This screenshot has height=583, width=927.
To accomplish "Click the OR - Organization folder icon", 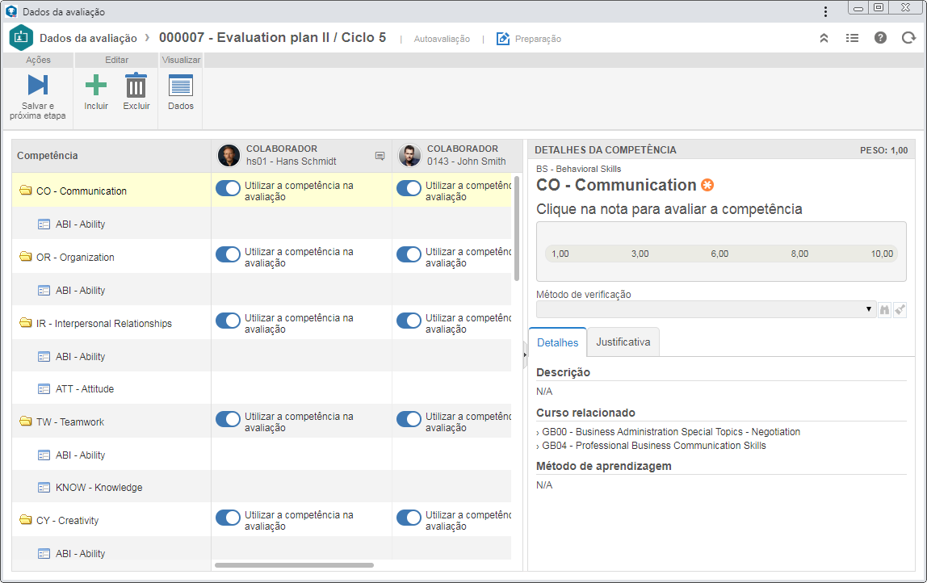I will coord(25,257).
